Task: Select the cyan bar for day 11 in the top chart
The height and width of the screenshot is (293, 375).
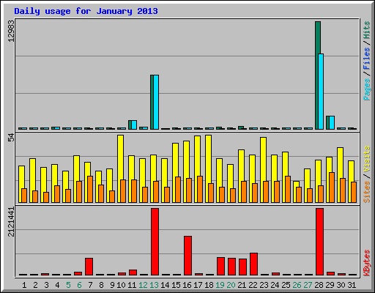Action: coord(134,125)
